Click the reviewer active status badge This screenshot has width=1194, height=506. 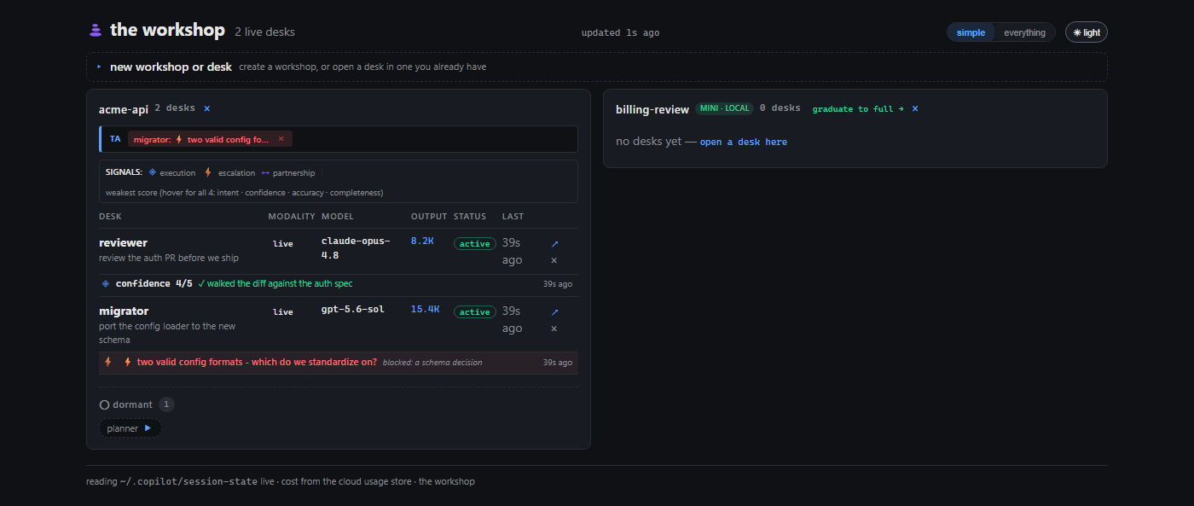[x=474, y=244]
